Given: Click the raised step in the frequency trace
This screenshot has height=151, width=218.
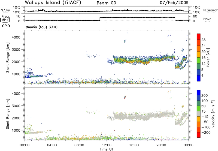Looking at the screenshot, I should pos(137,17).
